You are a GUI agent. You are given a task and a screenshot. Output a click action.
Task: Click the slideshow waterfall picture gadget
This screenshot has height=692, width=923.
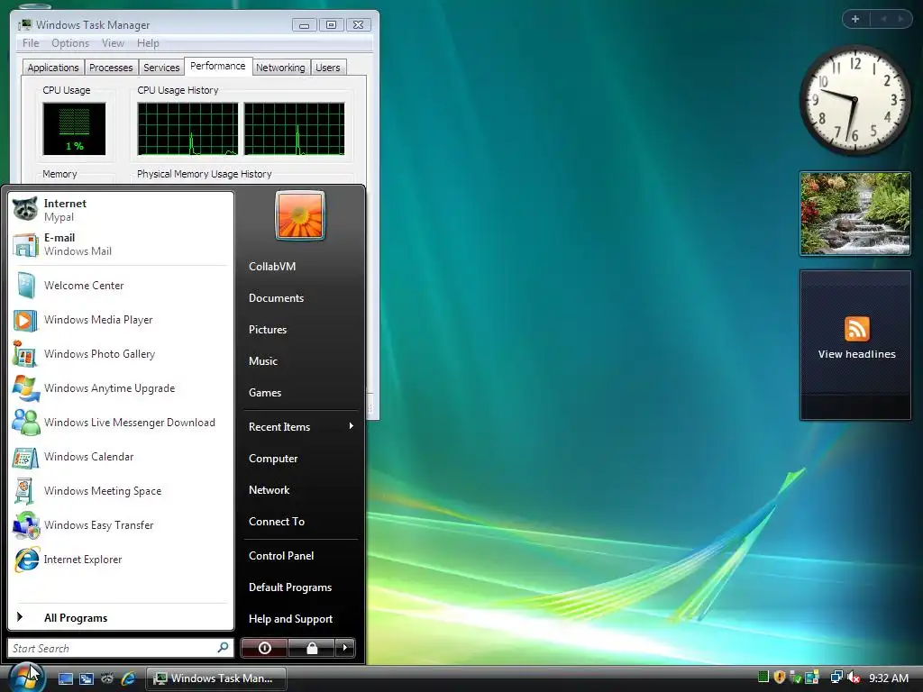(x=854, y=214)
